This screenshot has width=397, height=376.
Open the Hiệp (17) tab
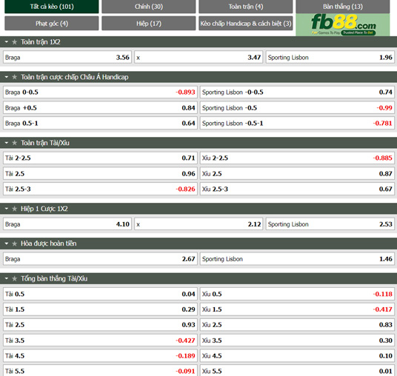[x=149, y=23]
